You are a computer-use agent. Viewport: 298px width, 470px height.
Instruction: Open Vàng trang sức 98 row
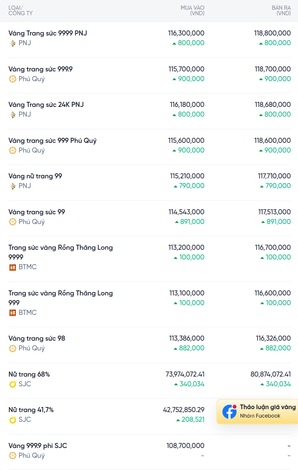coord(37,339)
